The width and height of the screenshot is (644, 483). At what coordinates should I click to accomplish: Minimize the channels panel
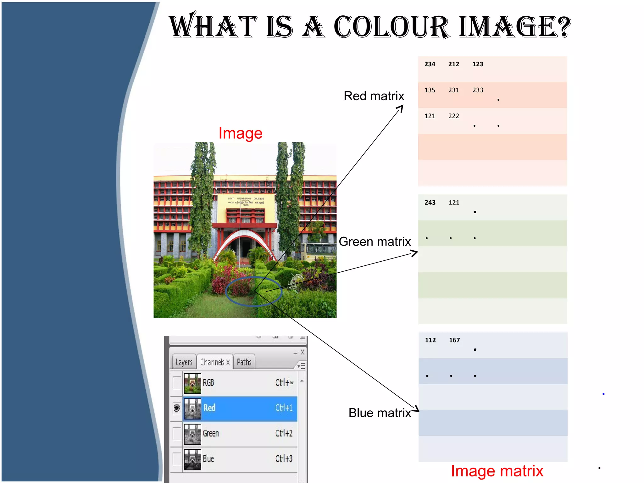[295, 353]
